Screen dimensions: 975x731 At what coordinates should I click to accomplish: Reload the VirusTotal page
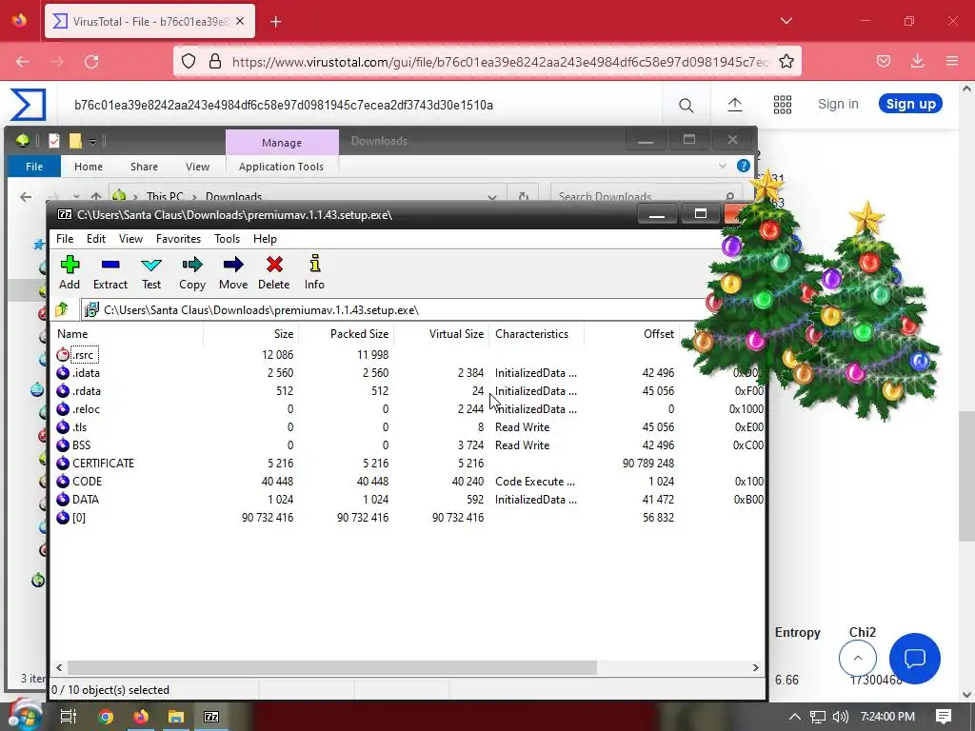click(91, 62)
